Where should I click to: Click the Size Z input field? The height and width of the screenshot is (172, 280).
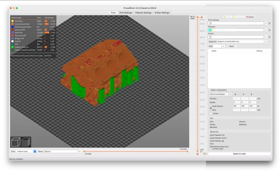pos(253,110)
